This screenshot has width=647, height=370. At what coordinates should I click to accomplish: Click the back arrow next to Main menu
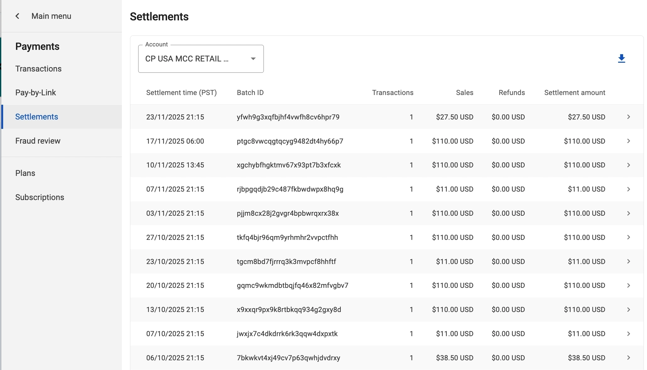[x=18, y=16]
